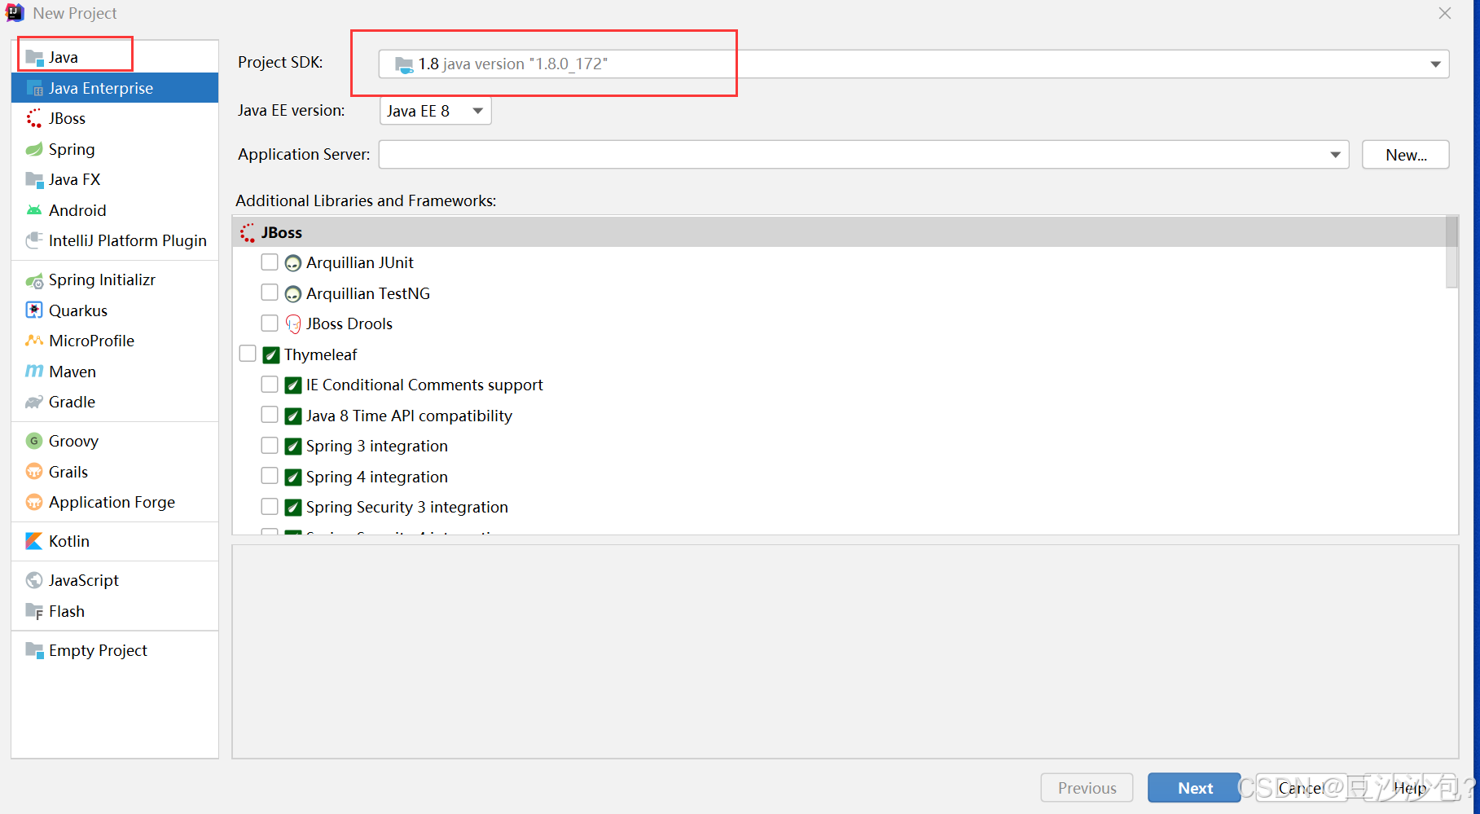Open the Java EE version dropdown
Viewport: 1480px width, 814px height.
pos(436,111)
